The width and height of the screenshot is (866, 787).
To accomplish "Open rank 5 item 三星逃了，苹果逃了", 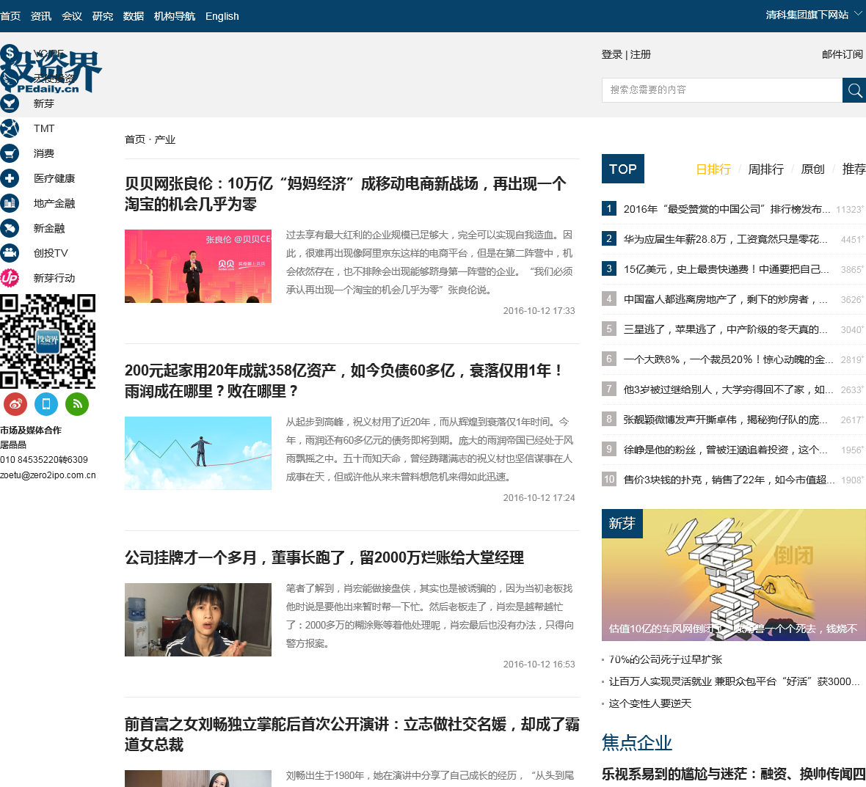I will [x=725, y=329].
